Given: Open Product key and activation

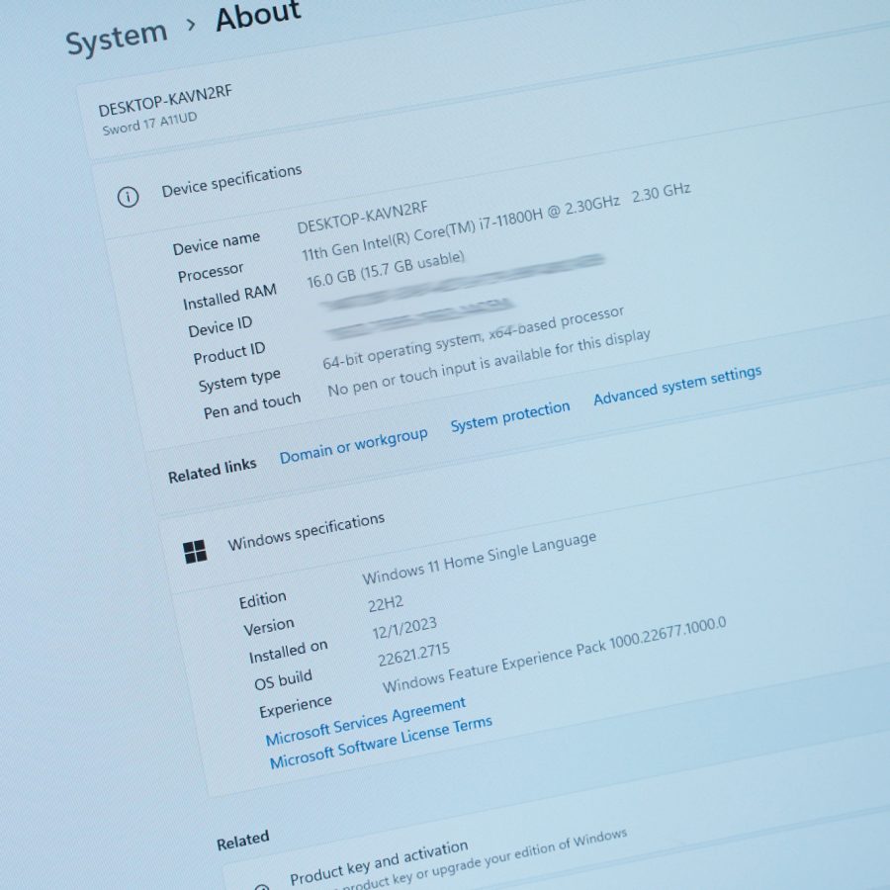Looking at the screenshot, I should 379,862.
